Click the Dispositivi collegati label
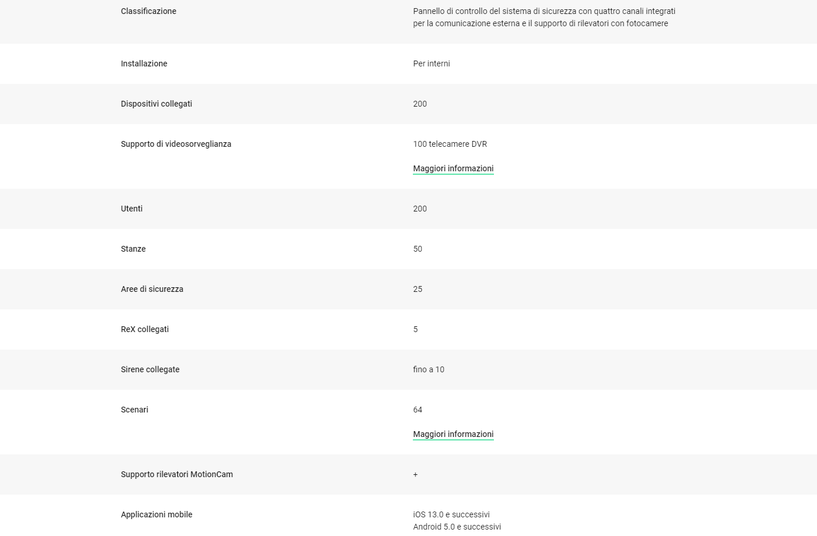Image resolution: width=817 pixels, height=536 pixels. click(x=156, y=104)
